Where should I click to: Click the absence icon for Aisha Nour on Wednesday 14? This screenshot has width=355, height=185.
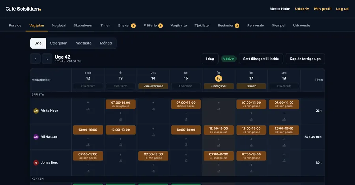tap(153, 109)
